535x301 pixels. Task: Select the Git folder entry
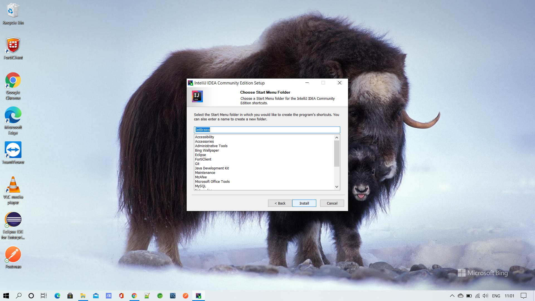[x=197, y=164]
